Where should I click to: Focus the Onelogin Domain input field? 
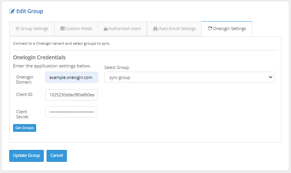[x=72, y=77]
